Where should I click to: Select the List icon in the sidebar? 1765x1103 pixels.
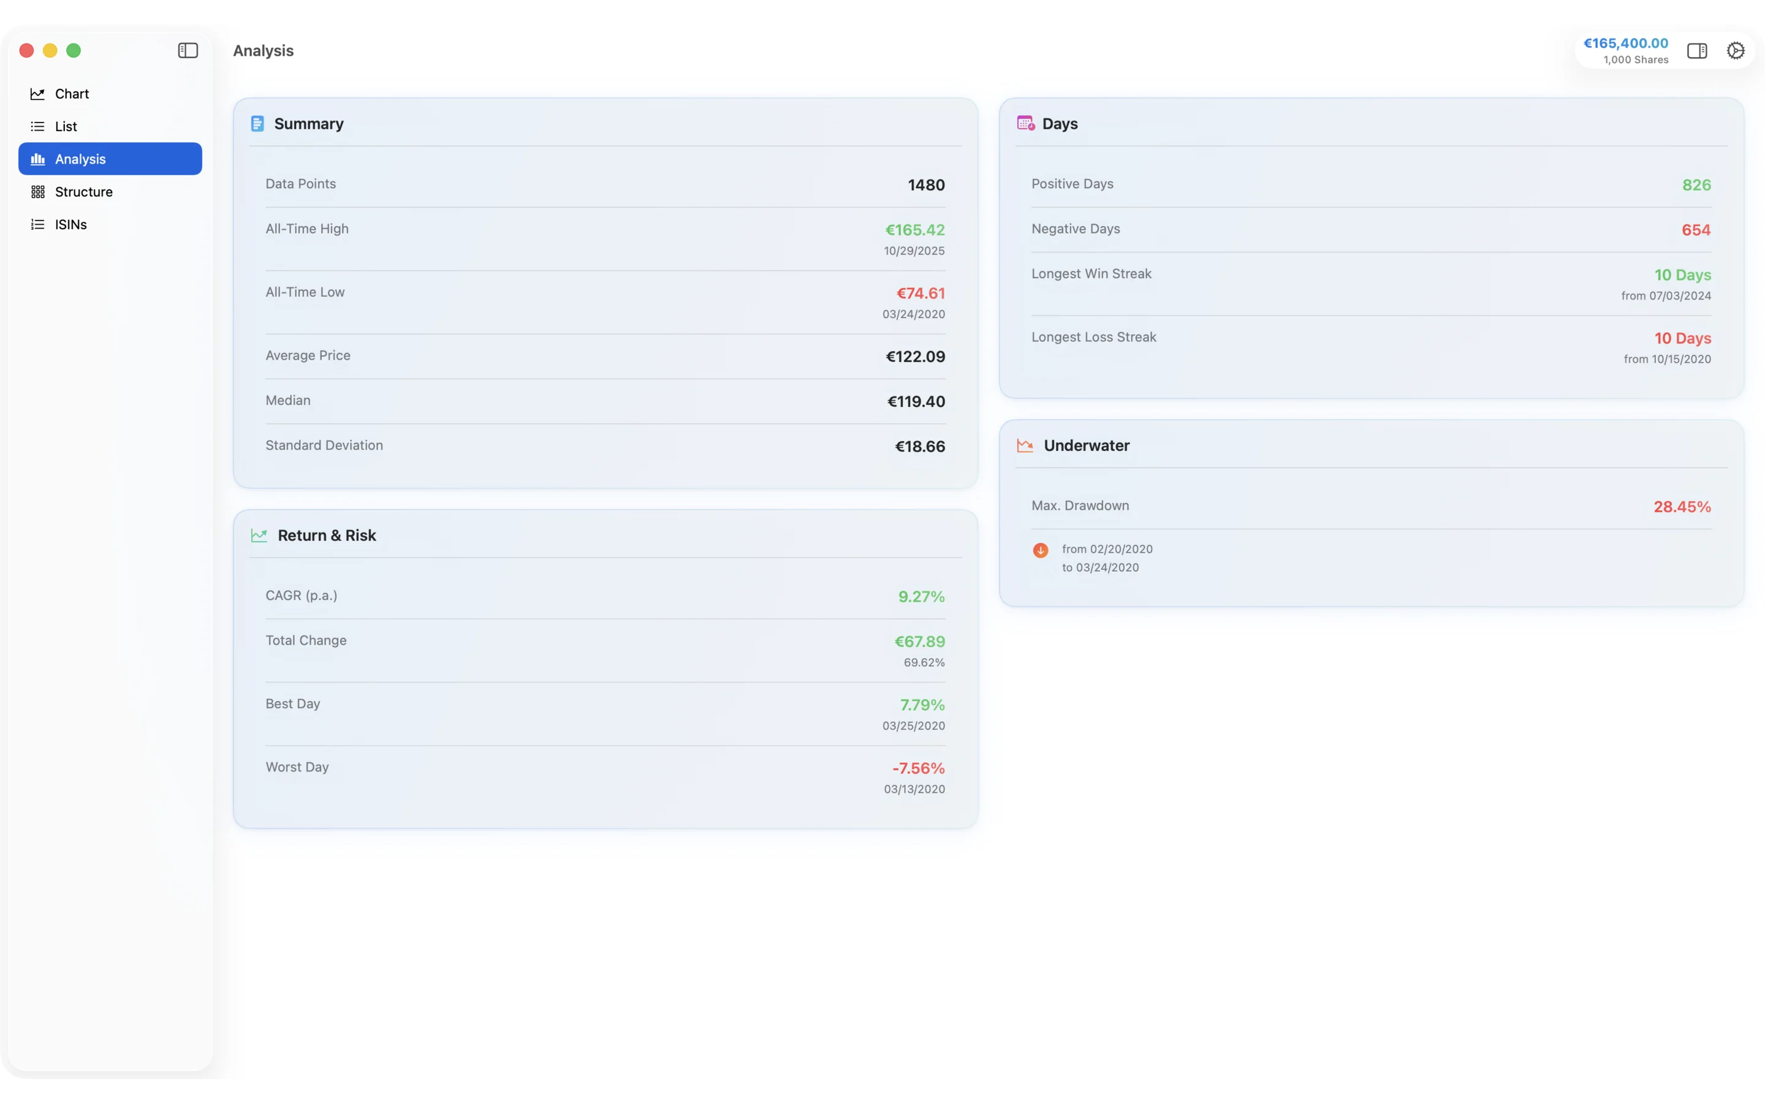click(37, 126)
